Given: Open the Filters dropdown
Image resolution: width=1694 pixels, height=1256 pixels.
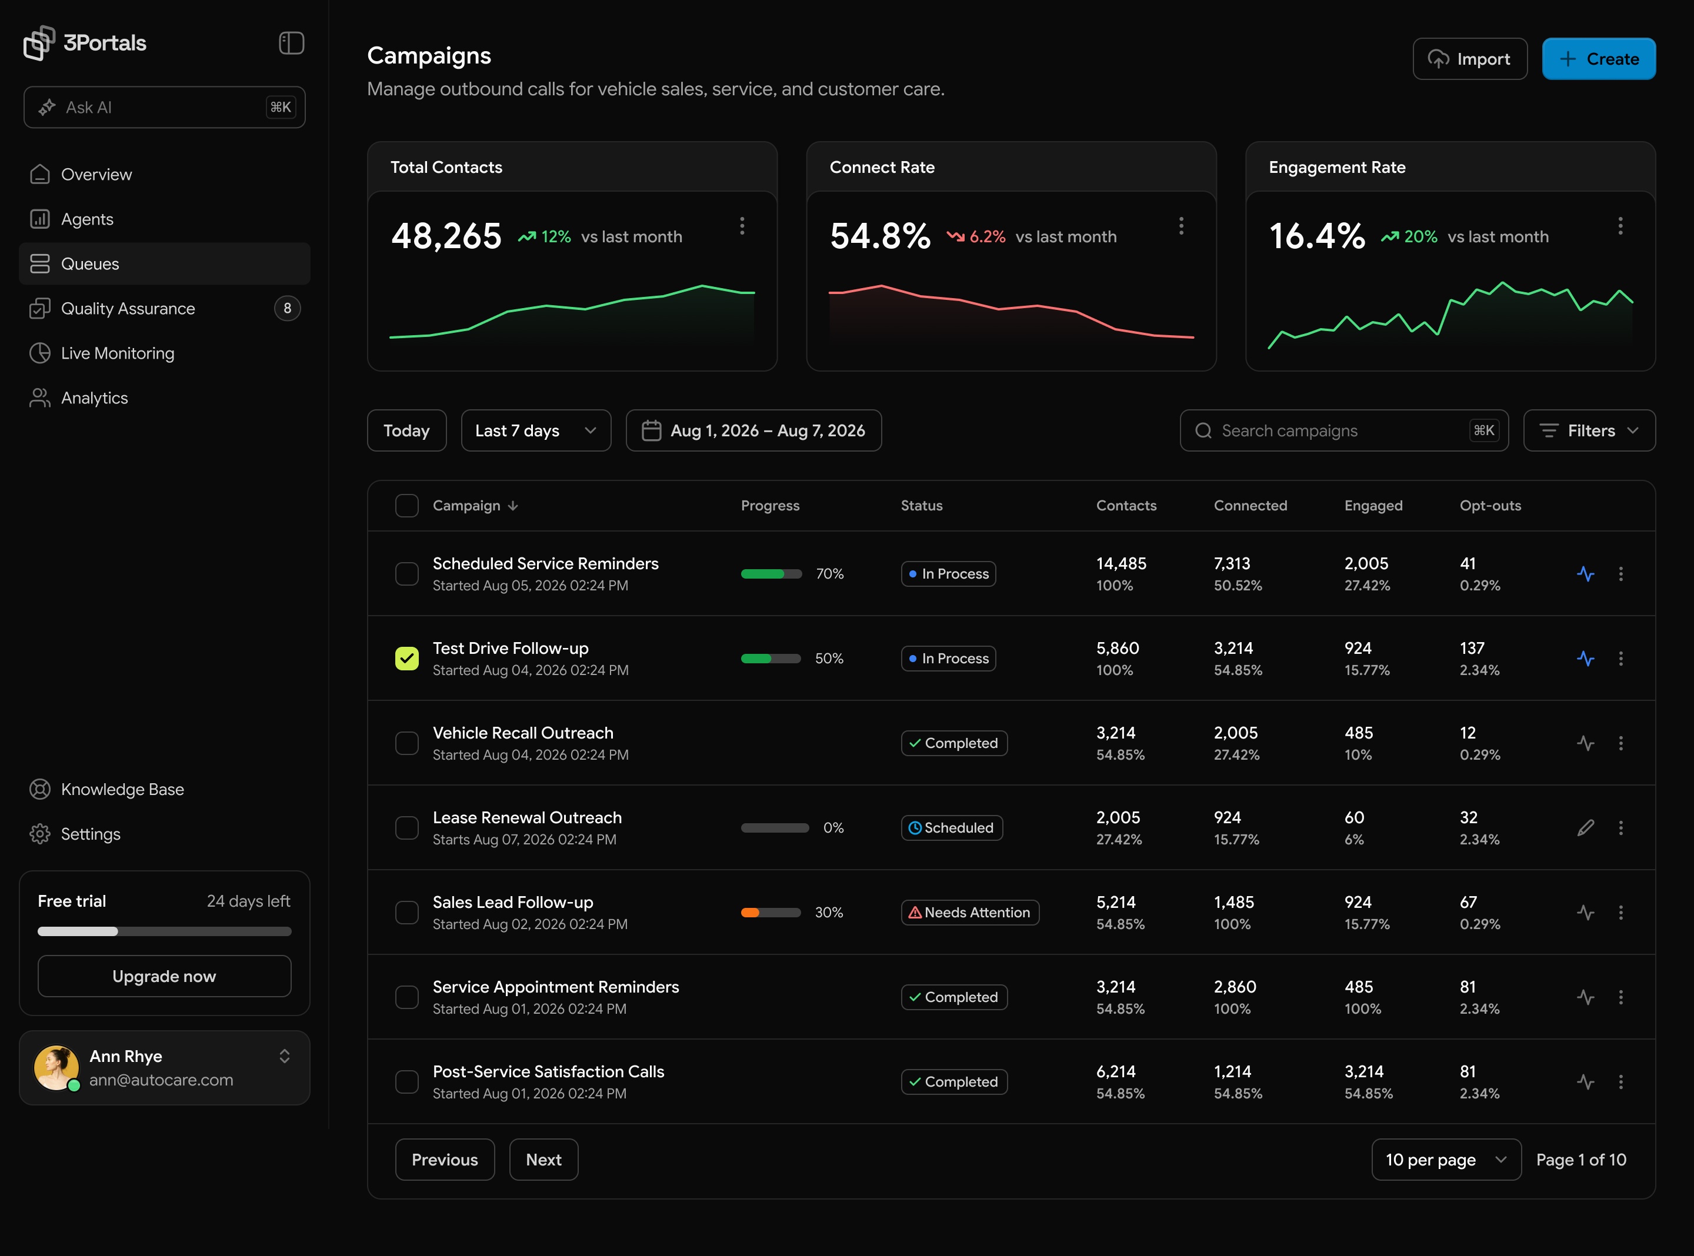Looking at the screenshot, I should 1589,431.
